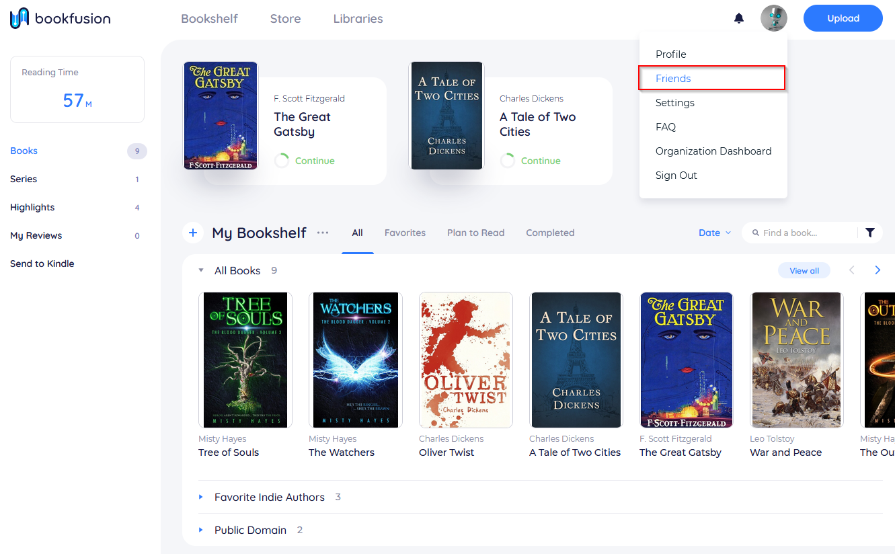Switch to the Completed tab

550,233
